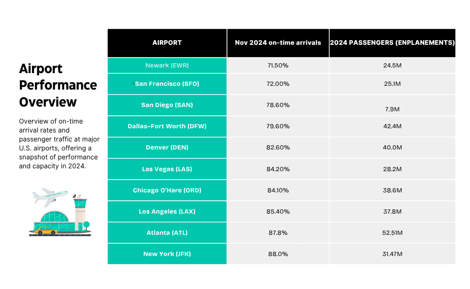Click the San Diego (SAN) cell
The width and height of the screenshot is (470, 289).
tap(167, 105)
